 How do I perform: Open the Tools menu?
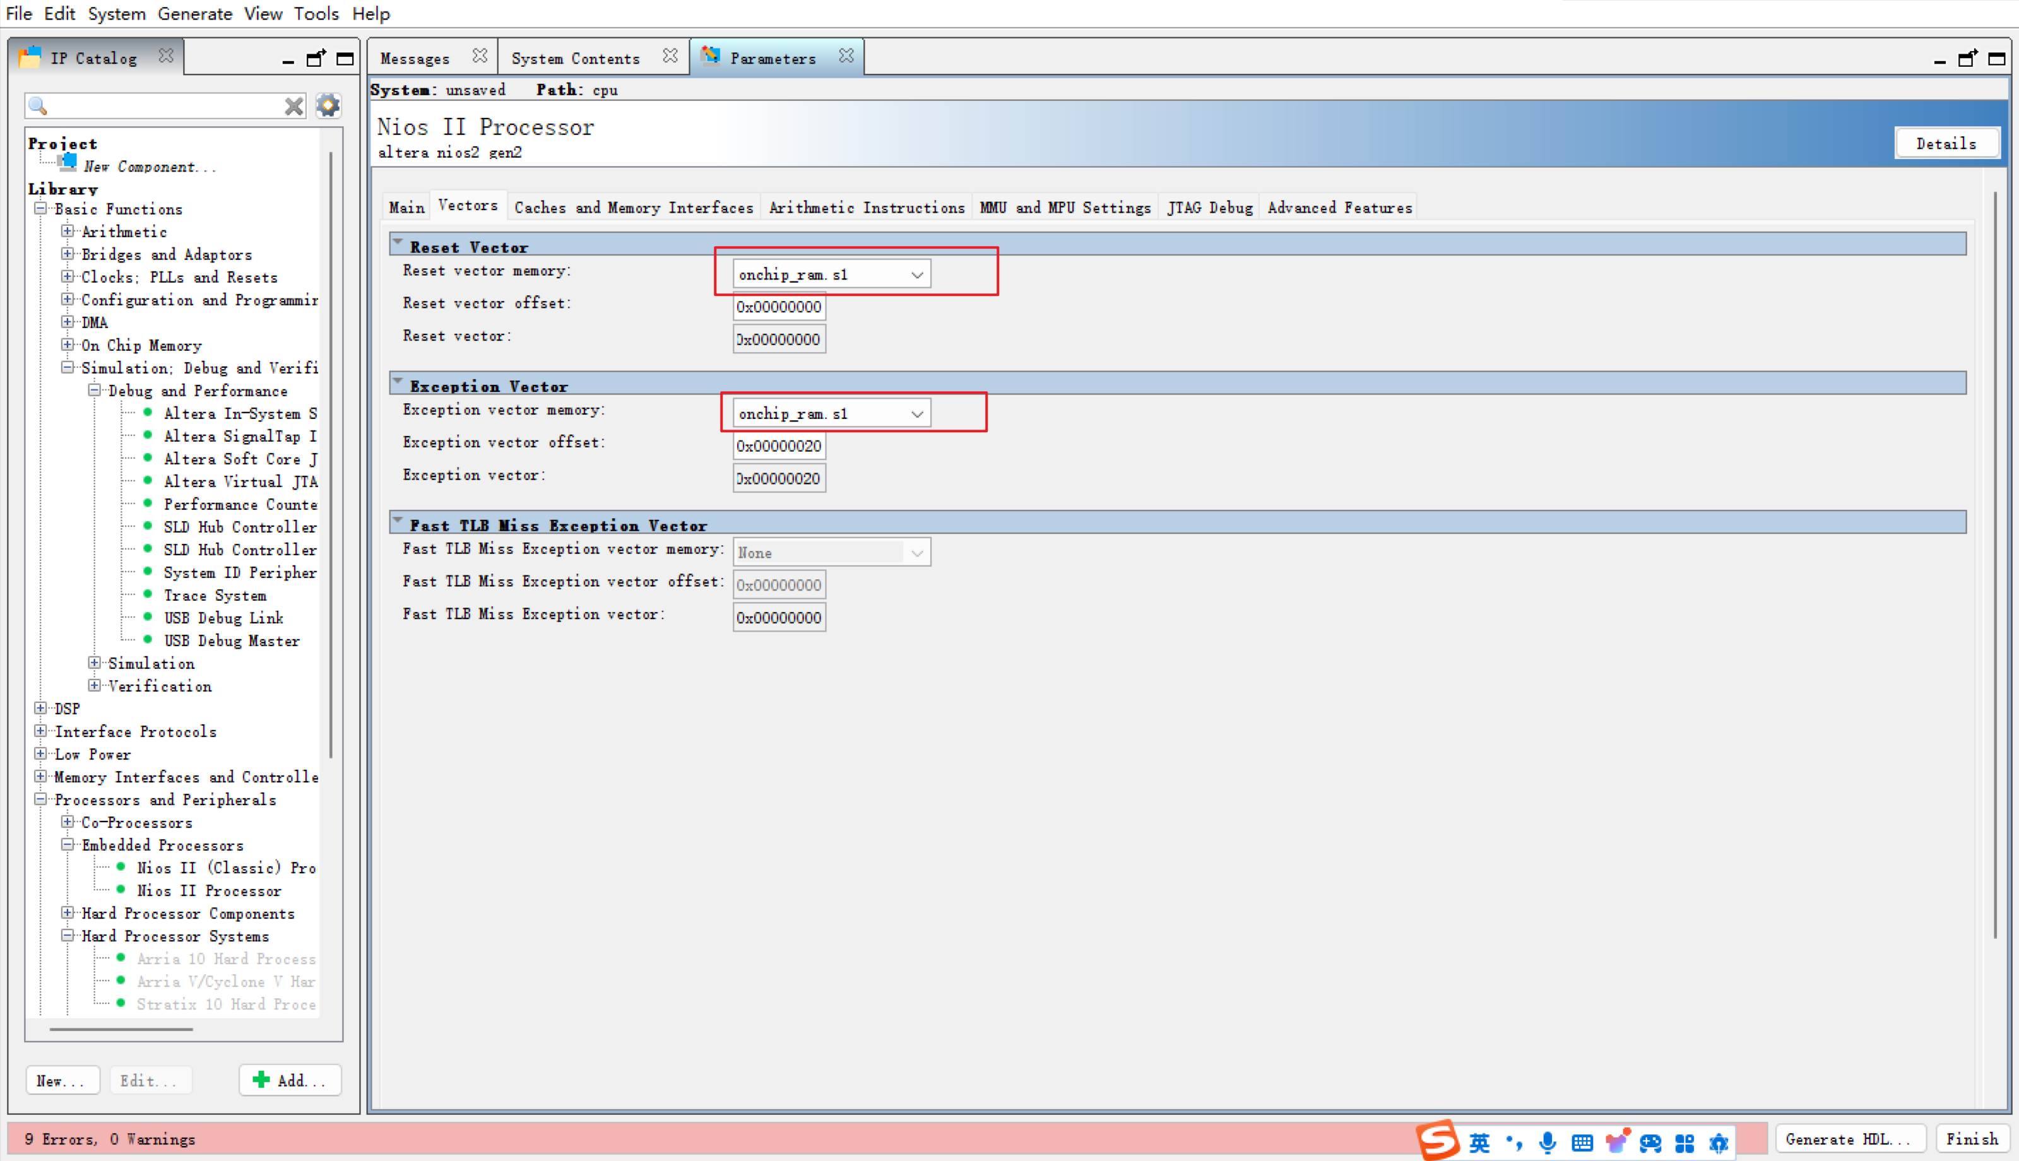pos(316,13)
